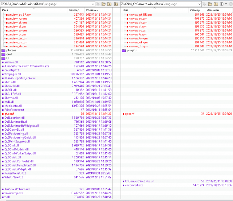Select xnview_uk.qm in the right pane
The height and width of the screenshot is (201, 233).
177,42
